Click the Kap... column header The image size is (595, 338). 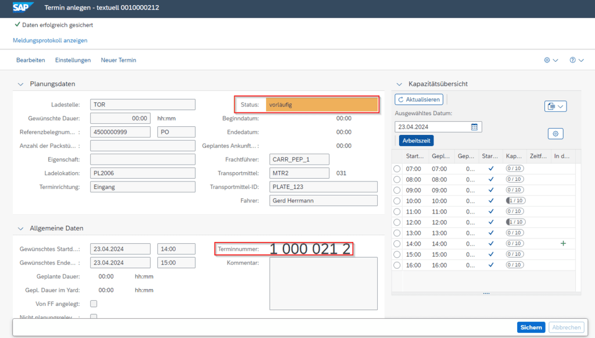514,156
